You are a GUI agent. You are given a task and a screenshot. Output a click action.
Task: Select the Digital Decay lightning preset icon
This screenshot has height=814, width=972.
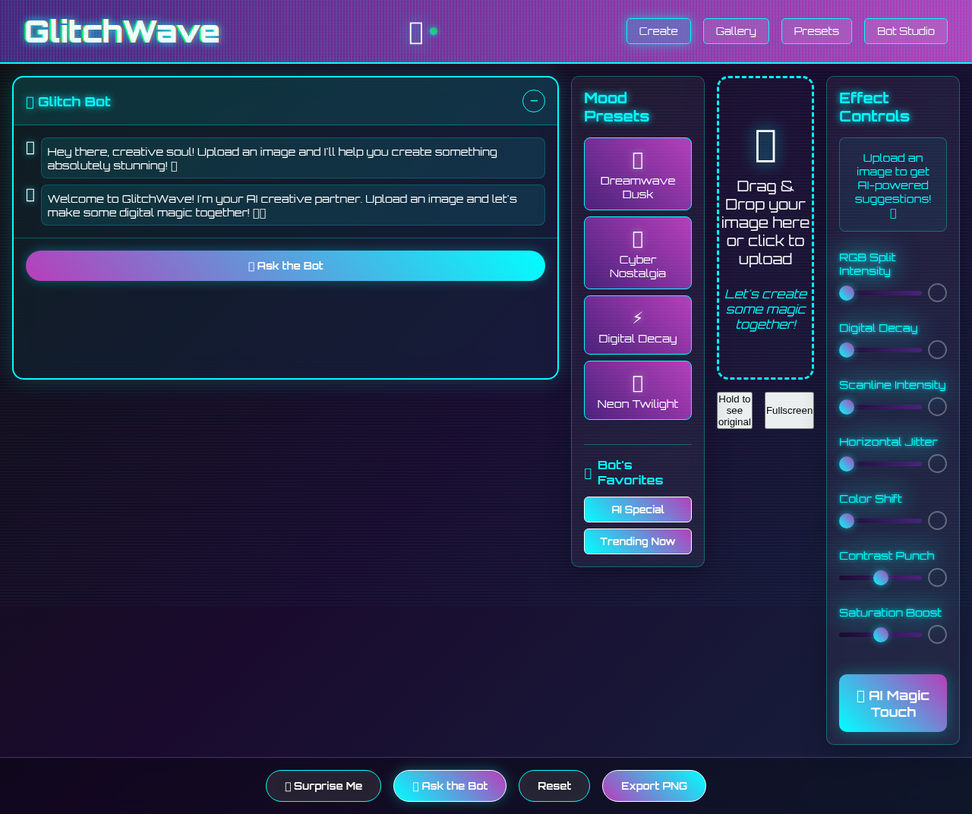[x=637, y=317]
